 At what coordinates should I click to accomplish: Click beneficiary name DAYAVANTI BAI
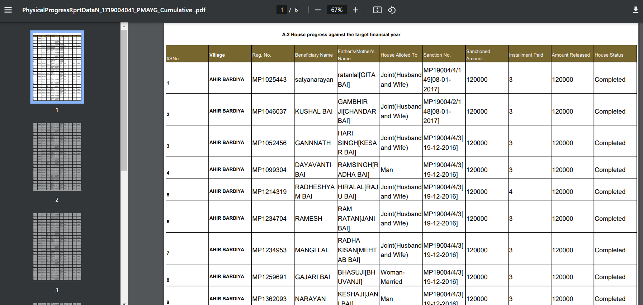[313, 170]
